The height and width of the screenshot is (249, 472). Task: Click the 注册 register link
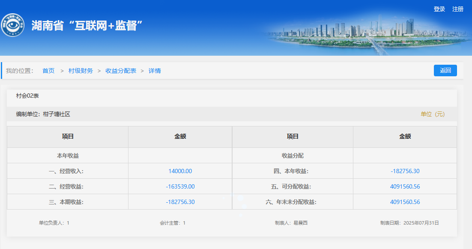pyautogui.click(x=458, y=9)
